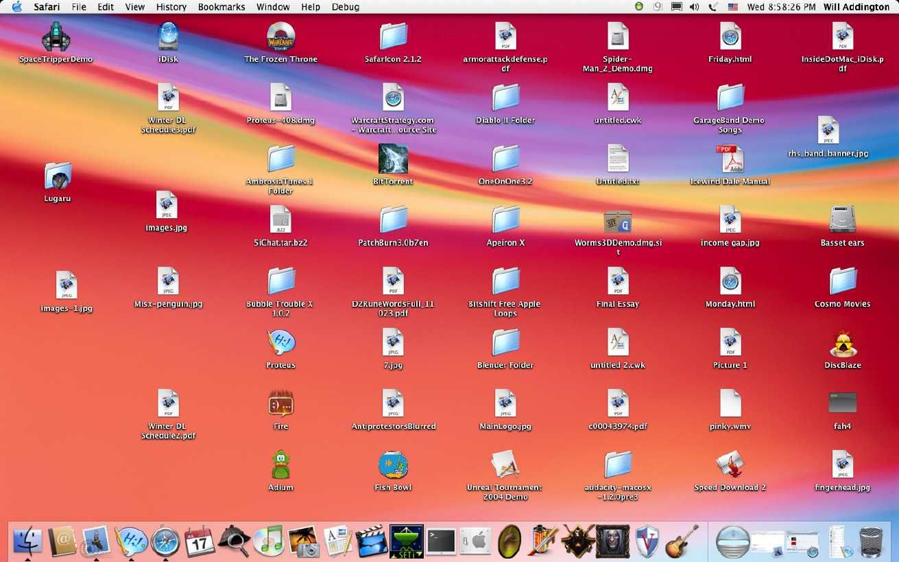Screen dimensions: 899x562
Task: Open the Safari application menu
Action: 47,7
